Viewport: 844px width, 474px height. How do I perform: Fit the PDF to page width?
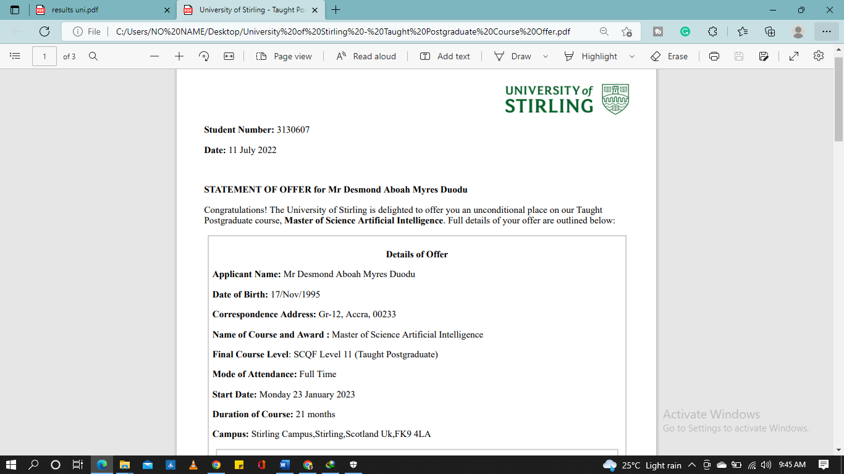229,56
